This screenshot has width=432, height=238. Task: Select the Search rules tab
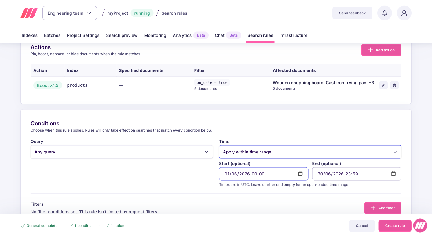(x=260, y=35)
